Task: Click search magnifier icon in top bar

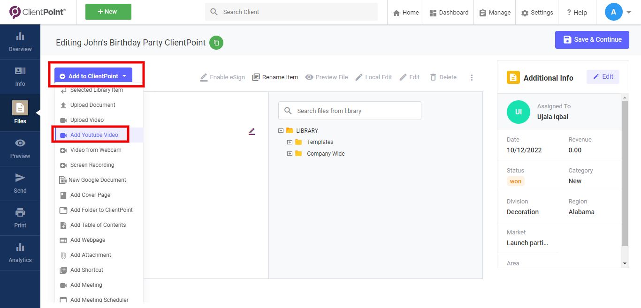Action: point(214,12)
